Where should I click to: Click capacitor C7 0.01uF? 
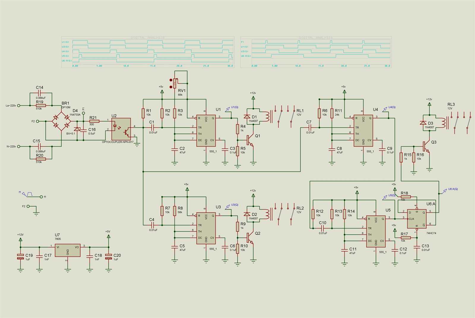310,127
